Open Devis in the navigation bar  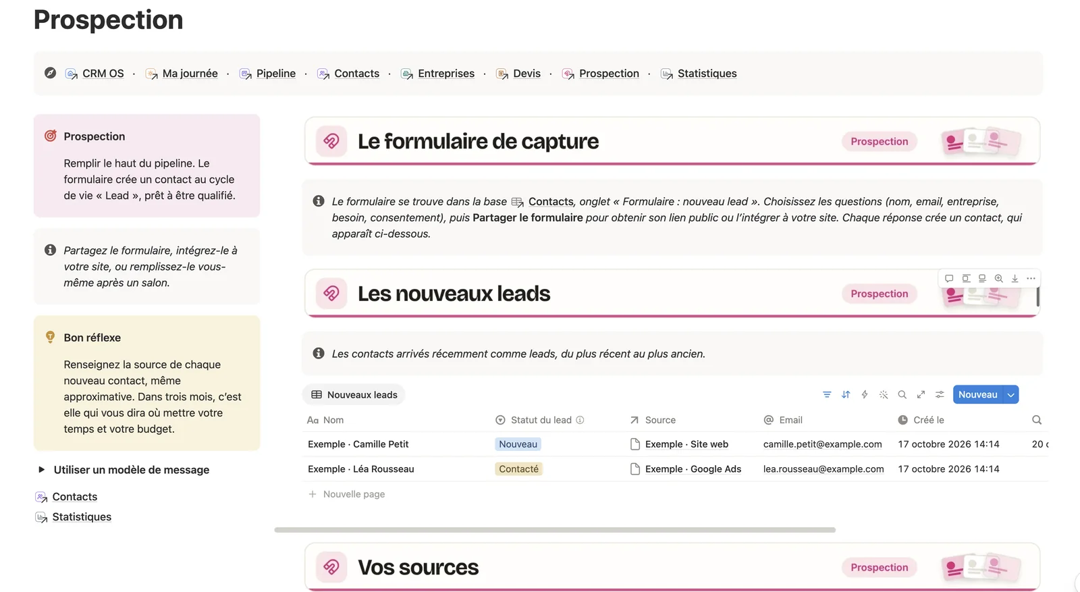pyautogui.click(x=518, y=74)
